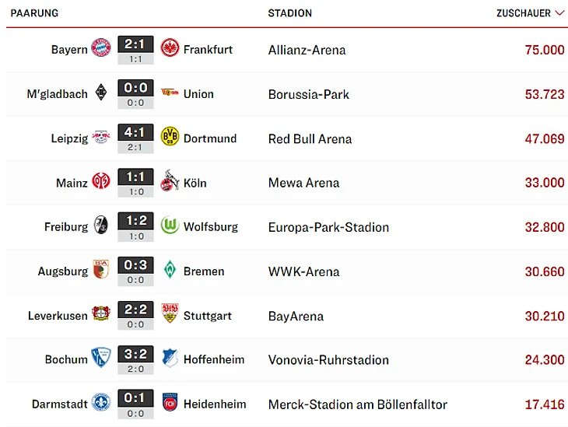Click the VfB Stuttgart crest
568x427 pixels.
click(170, 315)
